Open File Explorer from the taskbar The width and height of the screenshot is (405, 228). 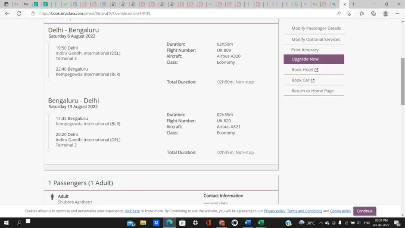143,222
